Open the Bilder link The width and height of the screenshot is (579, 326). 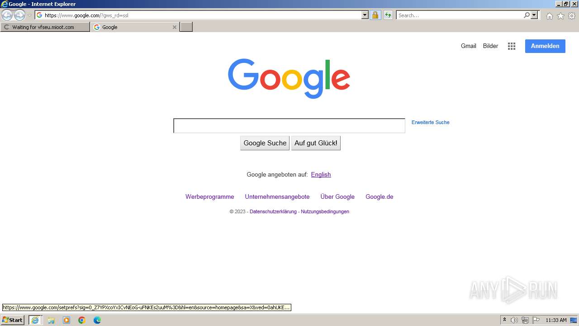(x=490, y=46)
